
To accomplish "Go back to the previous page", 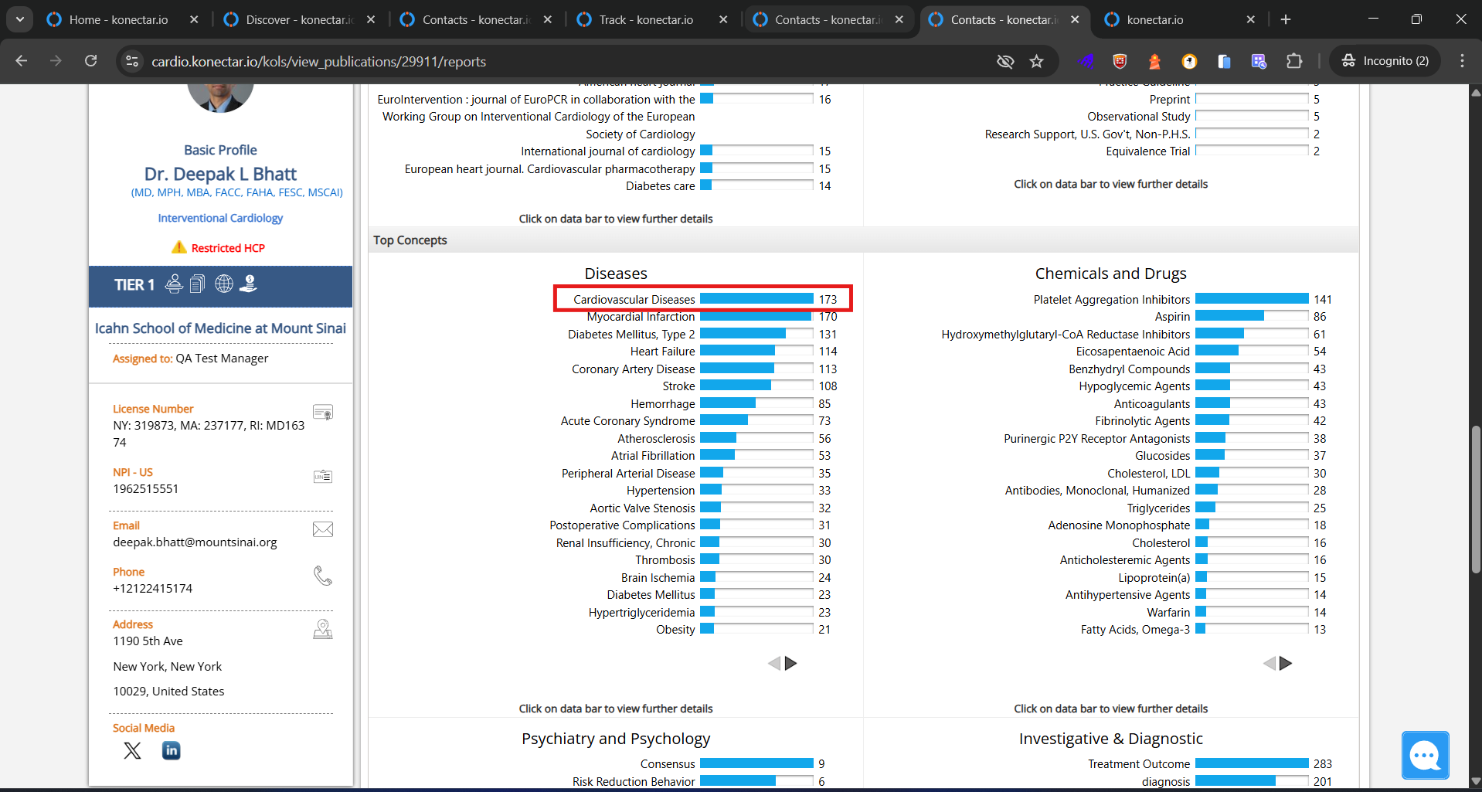I will pos(22,61).
